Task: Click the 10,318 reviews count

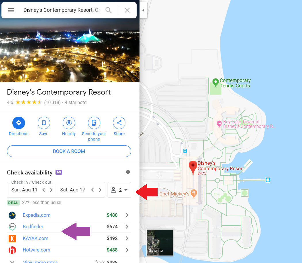Action: click(x=52, y=102)
